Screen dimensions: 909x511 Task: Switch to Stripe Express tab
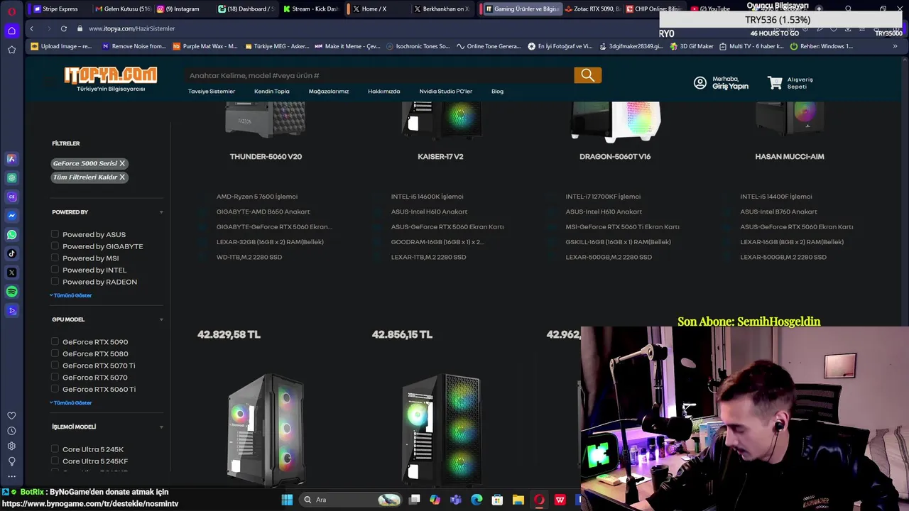(55, 9)
